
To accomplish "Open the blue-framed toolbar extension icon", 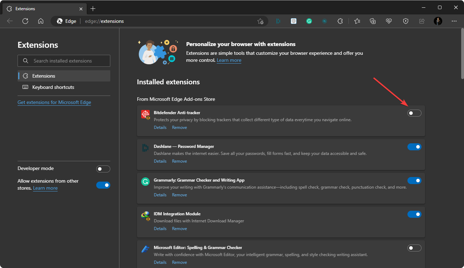I will [x=294, y=21].
